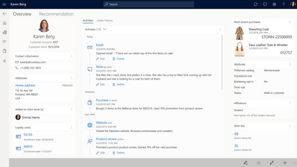Click the Shearling Coat product thumbnail
The width and height of the screenshot is (297, 167).
click(x=239, y=33)
